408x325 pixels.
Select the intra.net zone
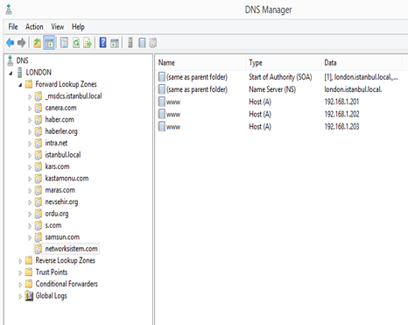pyautogui.click(x=56, y=143)
